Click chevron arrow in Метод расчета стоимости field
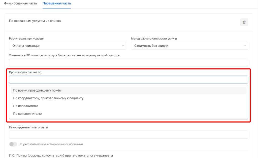258x158 pixels. (x=245, y=46)
